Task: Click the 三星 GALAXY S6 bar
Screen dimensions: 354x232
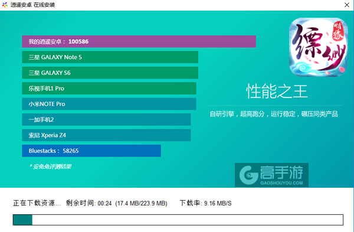Action: pyautogui.click(x=110, y=73)
